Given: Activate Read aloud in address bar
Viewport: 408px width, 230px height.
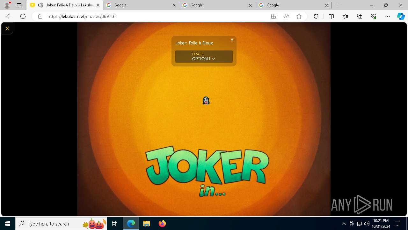Looking at the screenshot, I should [x=286, y=16].
